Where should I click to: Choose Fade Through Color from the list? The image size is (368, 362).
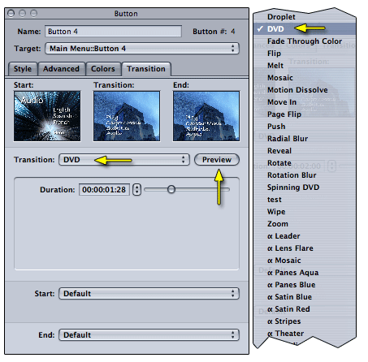[x=305, y=41]
